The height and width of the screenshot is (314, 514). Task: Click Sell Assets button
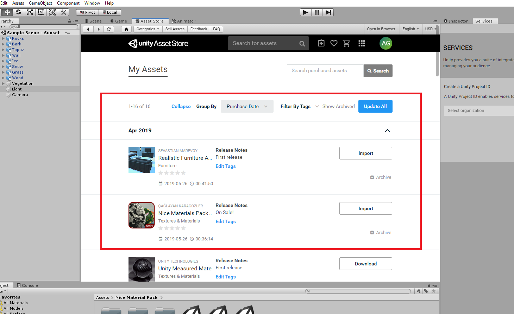pyautogui.click(x=175, y=29)
